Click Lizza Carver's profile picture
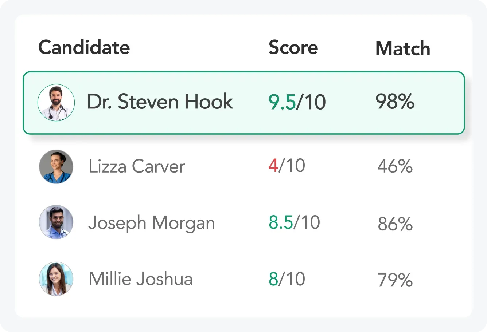 [x=56, y=167]
